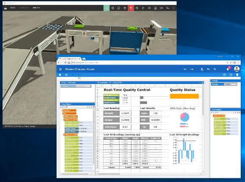This screenshot has width=245, height=182.
Task: Open a new browser tab
Action: pos(84,59)
